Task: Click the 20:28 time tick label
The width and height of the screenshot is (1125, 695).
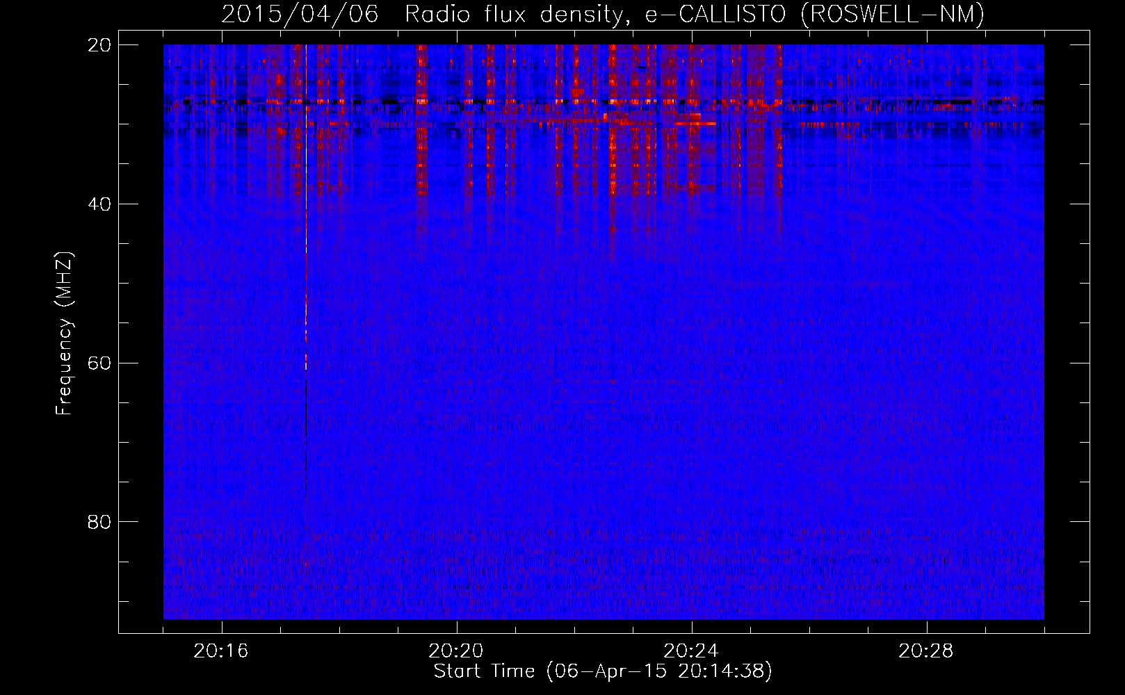Action: (x=926, y=651)
